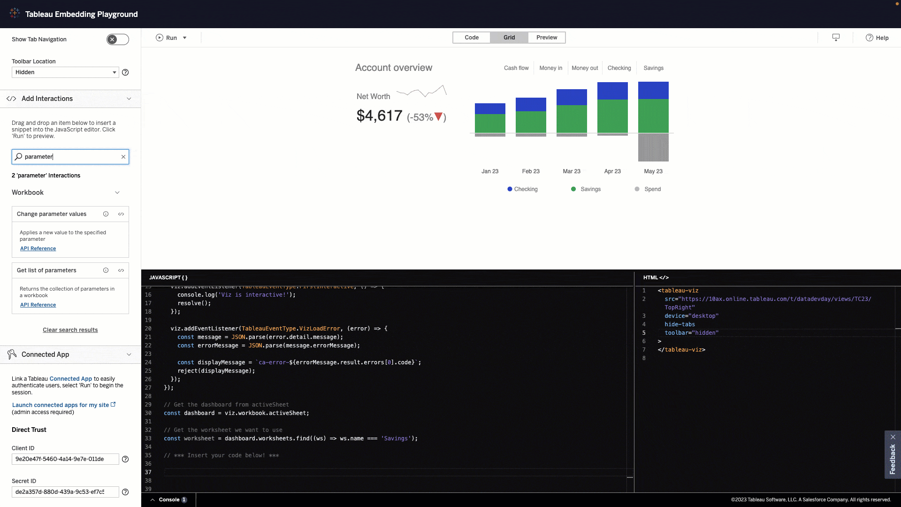Switch to the Preview tab

point(546,37)
